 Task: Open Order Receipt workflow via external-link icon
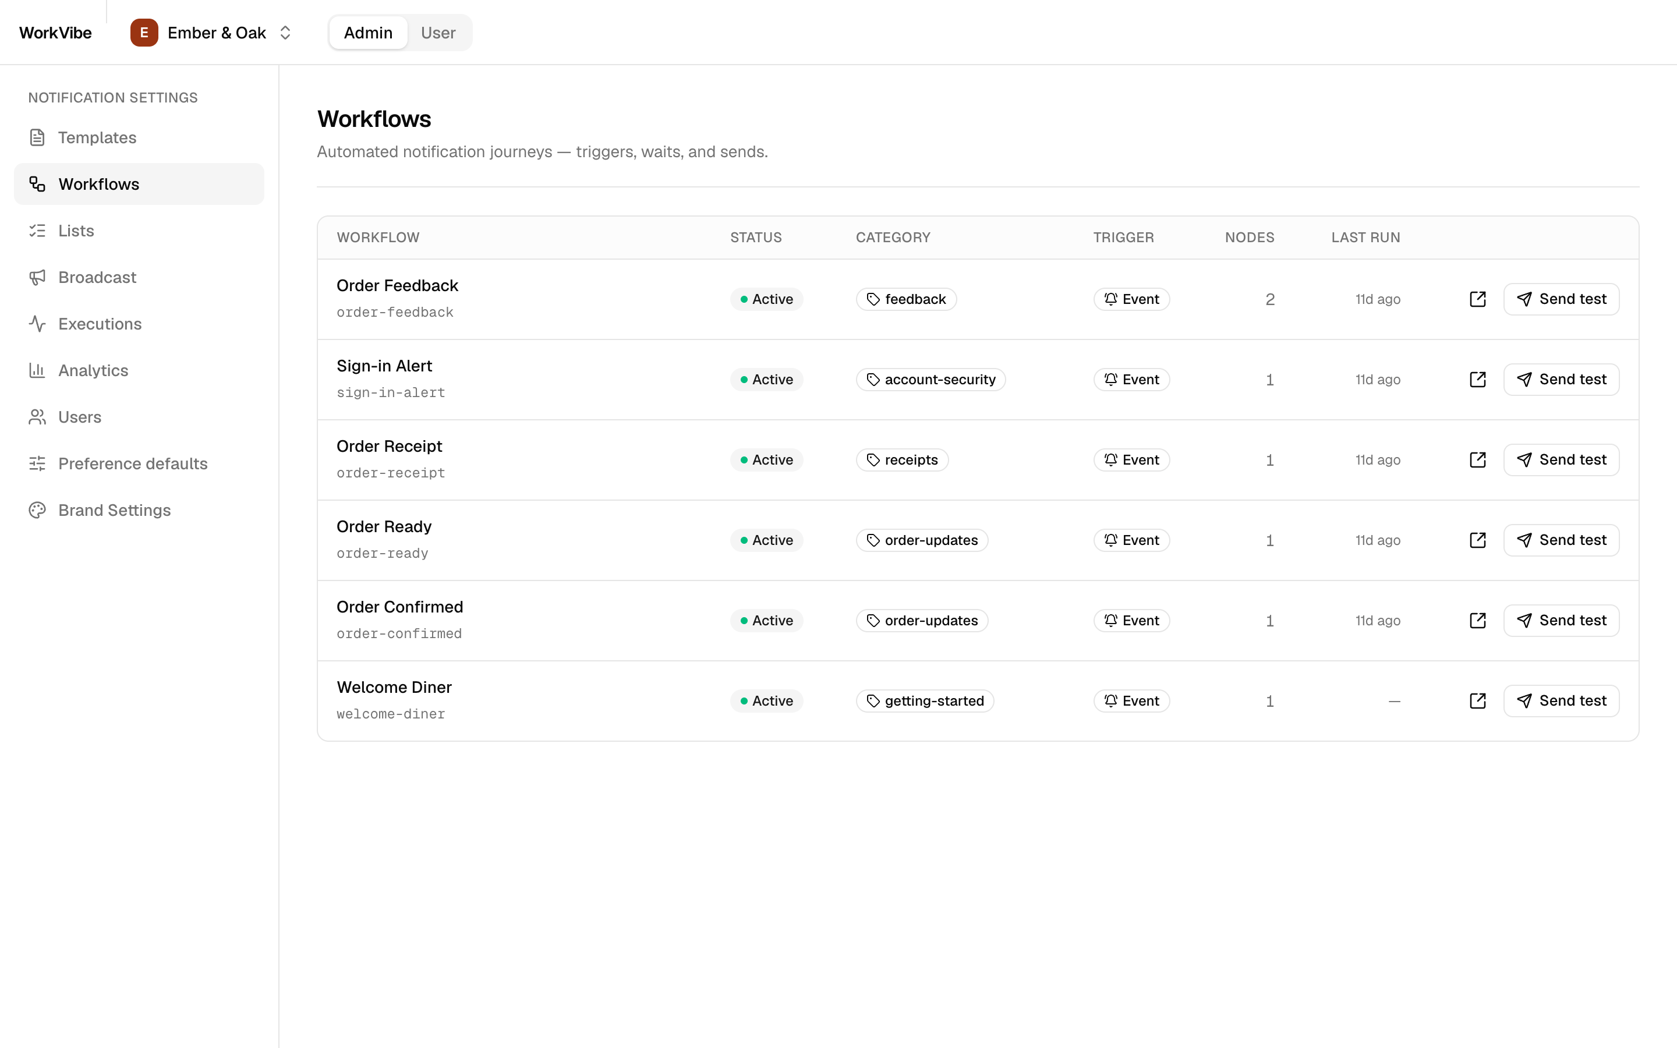1477,459
